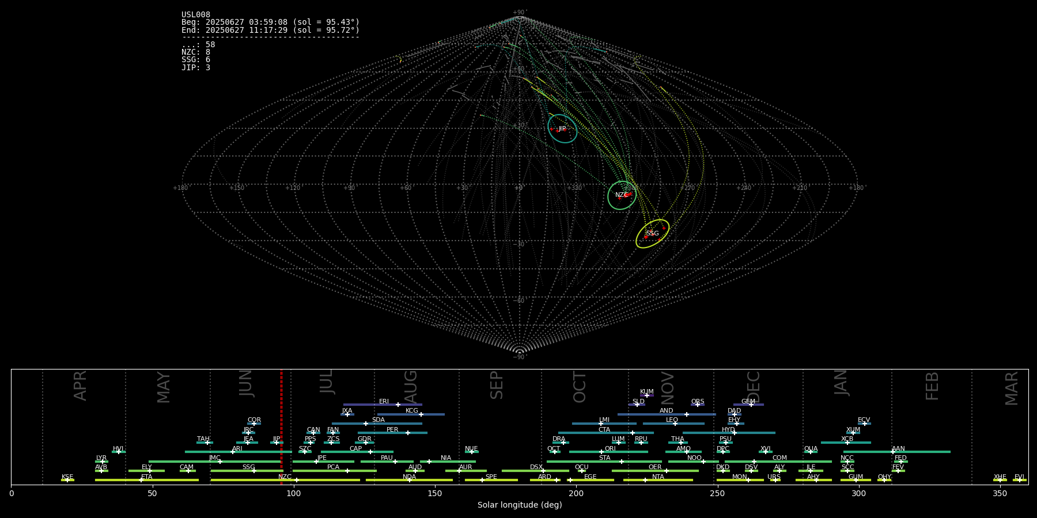Select the AAN shower label in timeline
Image resolution: width=1037 pixels, height=518 pixels.
(898, 449)
